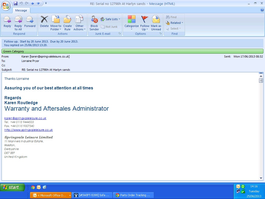265x199 pixels.
Task: Open the Move to Folder menu
Action: coord(56,23)
